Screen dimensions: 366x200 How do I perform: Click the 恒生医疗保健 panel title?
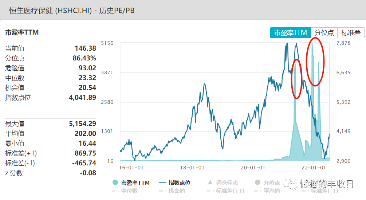(x=72, y=11)
